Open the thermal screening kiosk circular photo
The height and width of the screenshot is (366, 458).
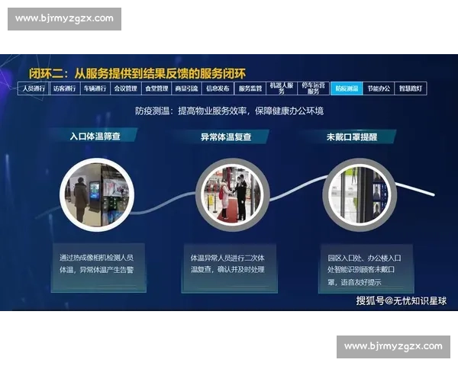97,194
